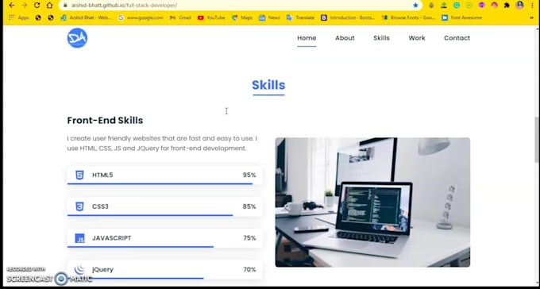Open the Maps bookmark
Image resolution: width=540 pixels, height=289 pixels.
pos(242,18)
